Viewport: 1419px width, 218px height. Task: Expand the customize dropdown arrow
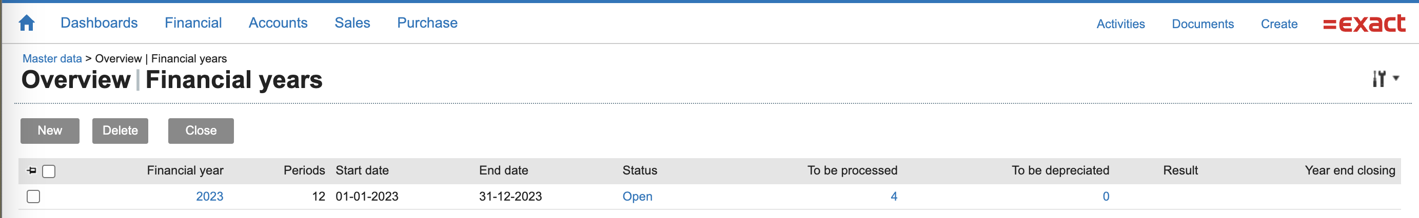[x=1396, y=78]
